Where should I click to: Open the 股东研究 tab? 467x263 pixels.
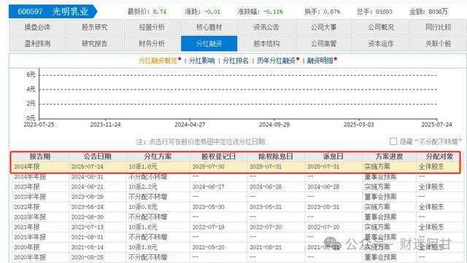pyautogui.click(x=94, y=28)
